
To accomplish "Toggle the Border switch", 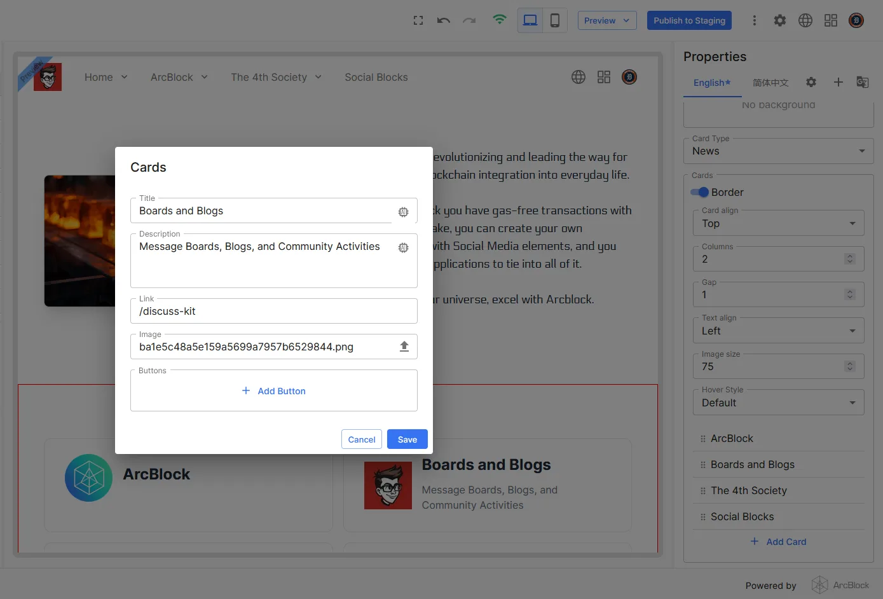I will point(700,192).
